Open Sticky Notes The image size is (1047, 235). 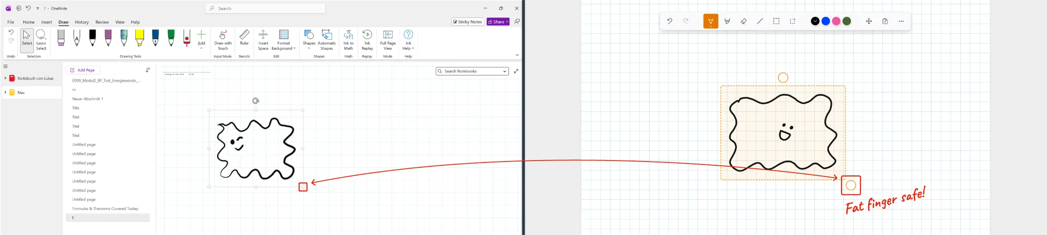coord(468,22)
